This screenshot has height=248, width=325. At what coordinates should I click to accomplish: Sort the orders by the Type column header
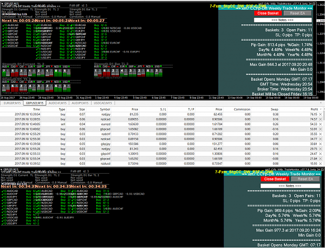(x=53, y=109)
